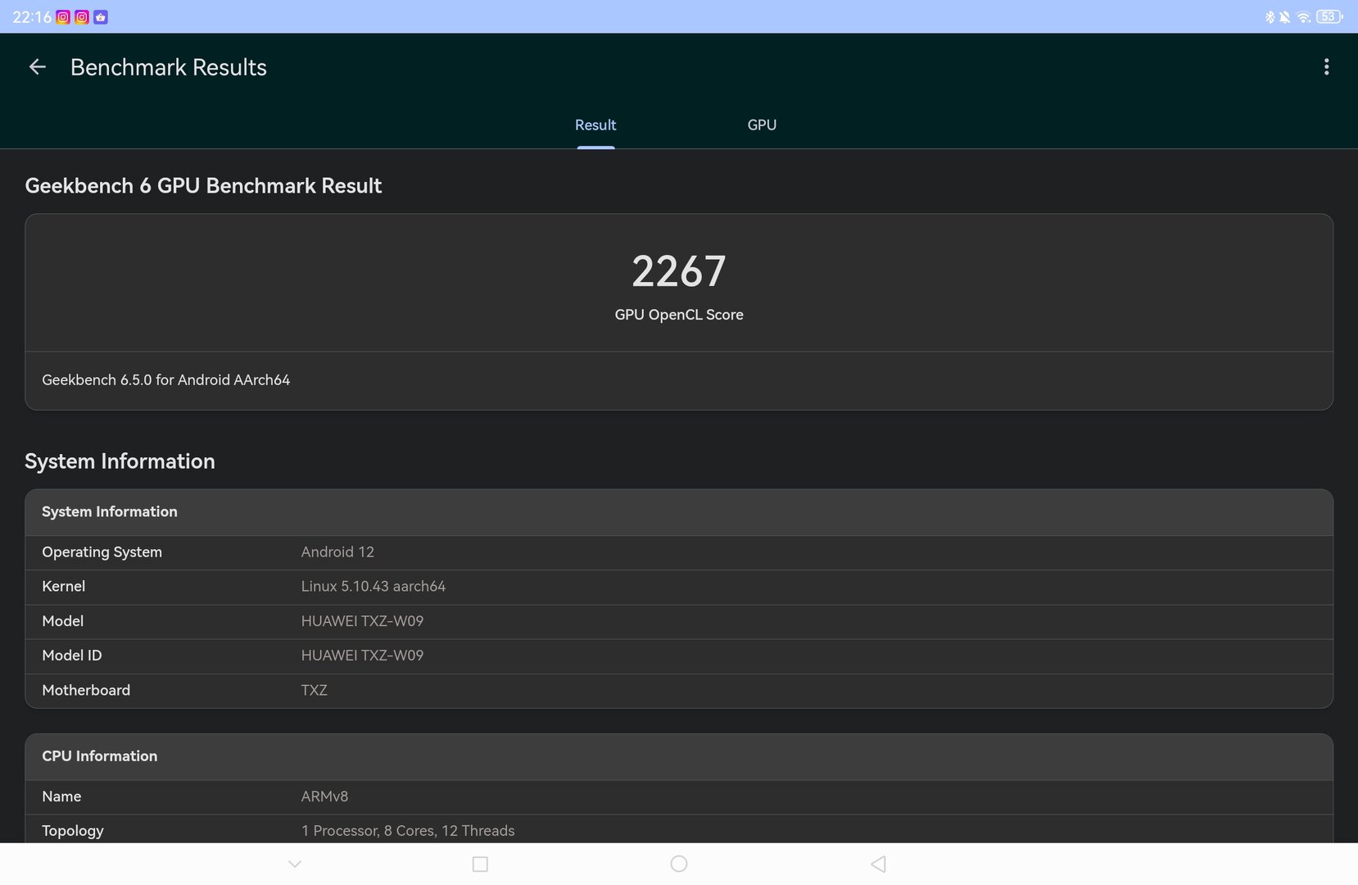Tap the System Information table header
This screenshot has height=885, width=1358.
tap(679, 512)
